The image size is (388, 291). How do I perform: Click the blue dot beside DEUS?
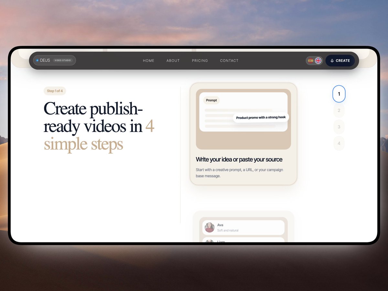[37, 60]
